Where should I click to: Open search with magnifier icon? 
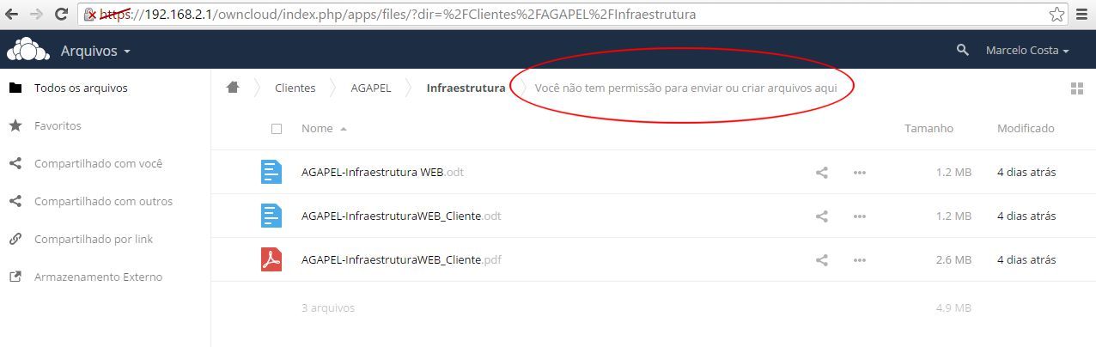click(963, 51)
